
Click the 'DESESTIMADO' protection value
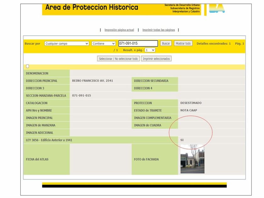coord(191,103)
